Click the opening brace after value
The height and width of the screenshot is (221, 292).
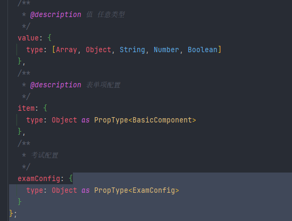(49, 38)
